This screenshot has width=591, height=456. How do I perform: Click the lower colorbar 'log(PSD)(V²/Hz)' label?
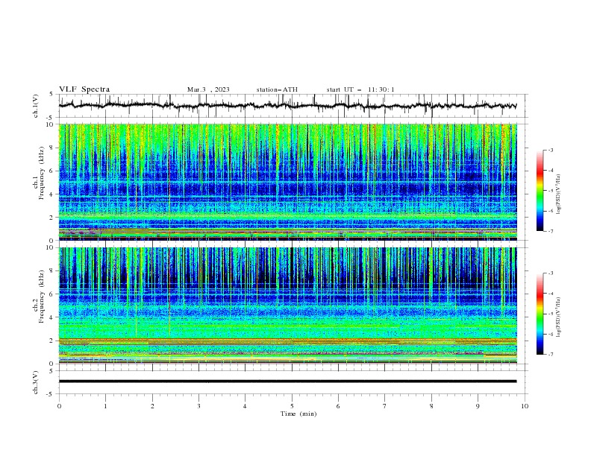pos(558,317)
